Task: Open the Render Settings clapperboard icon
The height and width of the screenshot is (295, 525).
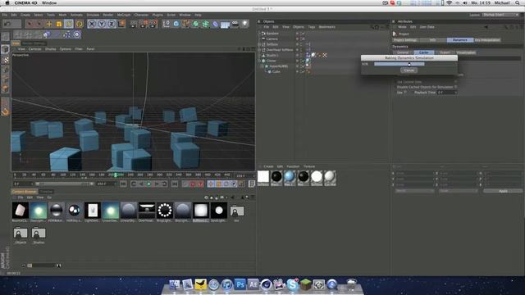Action: click(153, 24)
